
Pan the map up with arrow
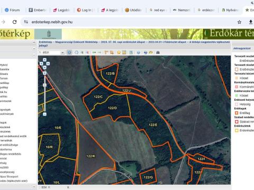44,60
